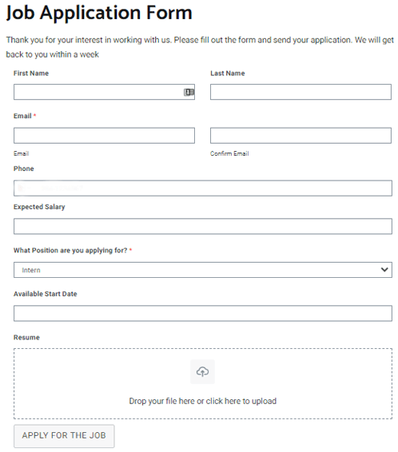Click the "What Position are you applying for?" label
The height and width of the screenshot is (452, 398).
(x=70, y=250)
